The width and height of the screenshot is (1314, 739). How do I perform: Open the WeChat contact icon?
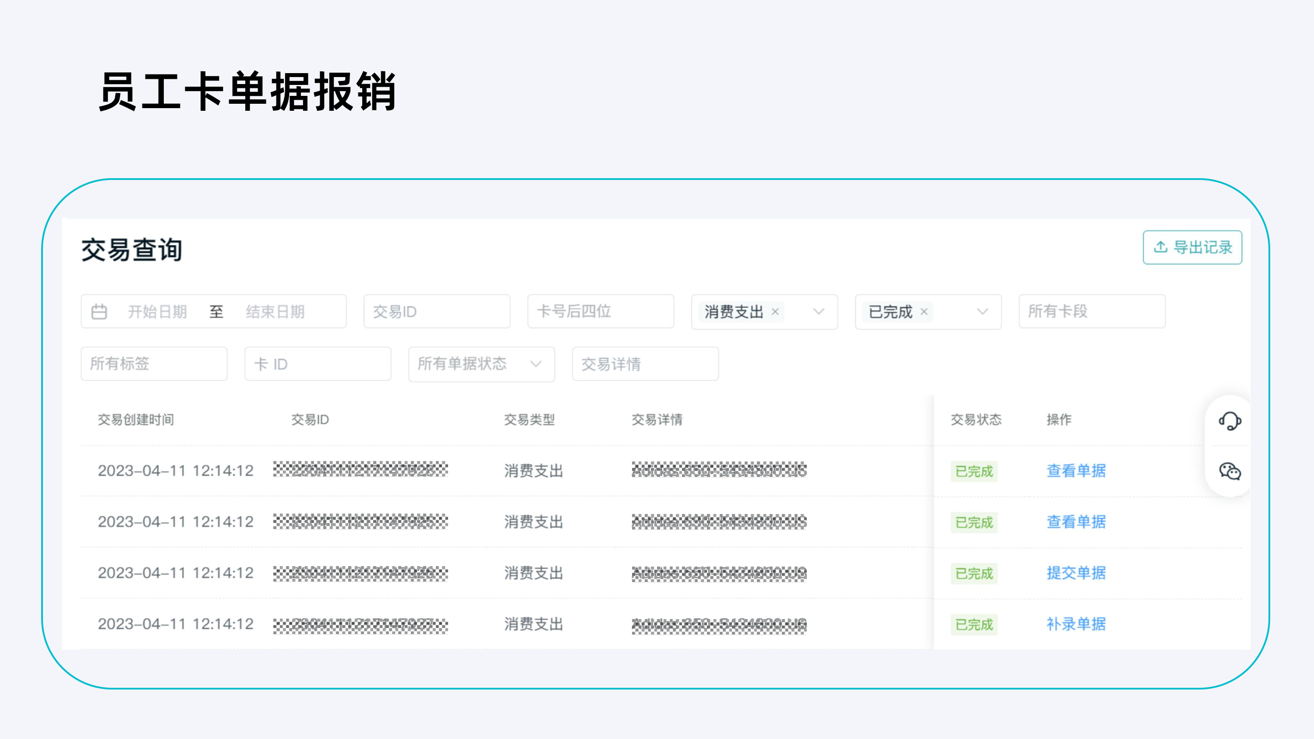[1230, 471]
